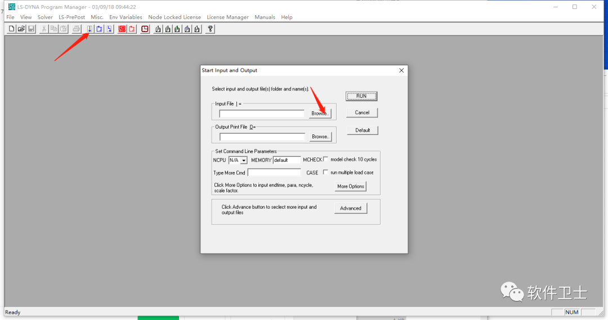
Task: Click the second pencil-shaped manual icon
Action: (x=168, y=29)
